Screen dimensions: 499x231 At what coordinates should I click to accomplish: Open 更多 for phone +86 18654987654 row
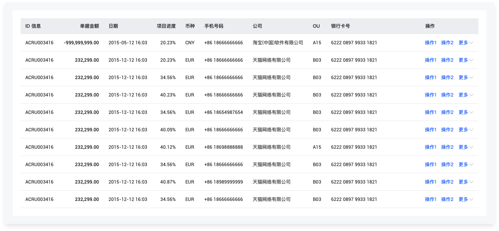click(x=466, y=112)
